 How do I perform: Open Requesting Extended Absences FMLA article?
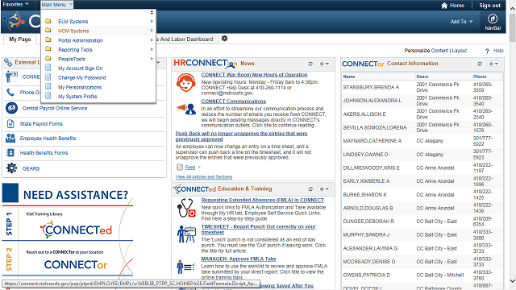click(x=263, y=200)
